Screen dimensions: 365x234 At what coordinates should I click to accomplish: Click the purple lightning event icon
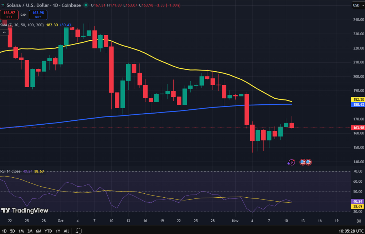click(292, 162)
